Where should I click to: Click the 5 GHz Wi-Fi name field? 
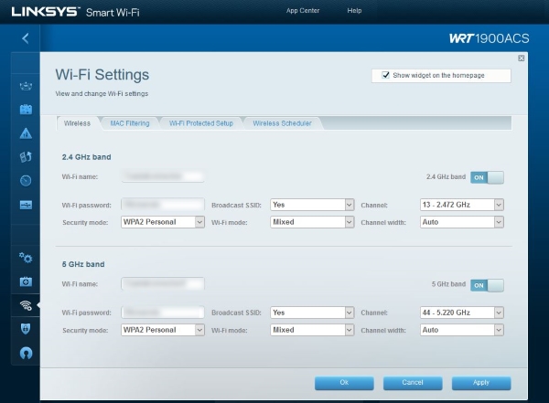click(163, 283)
